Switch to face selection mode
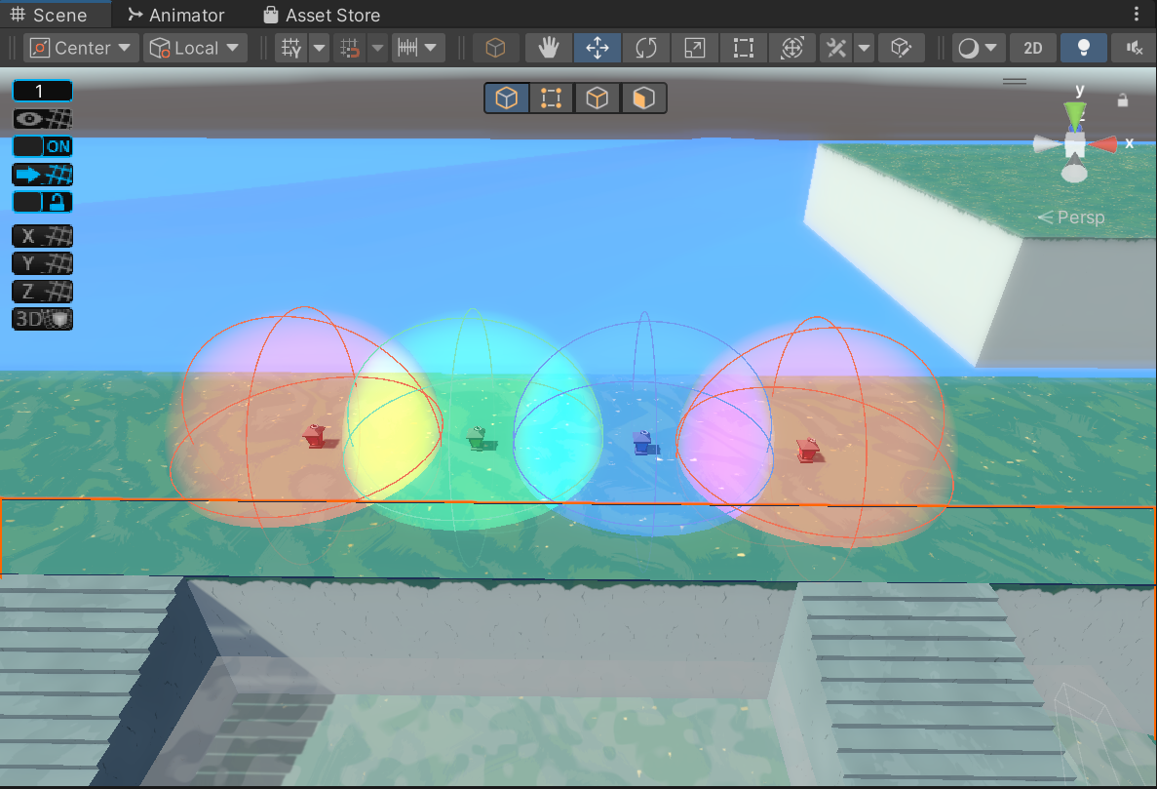This screenshot has width=1157, height=789. point(643,99)
